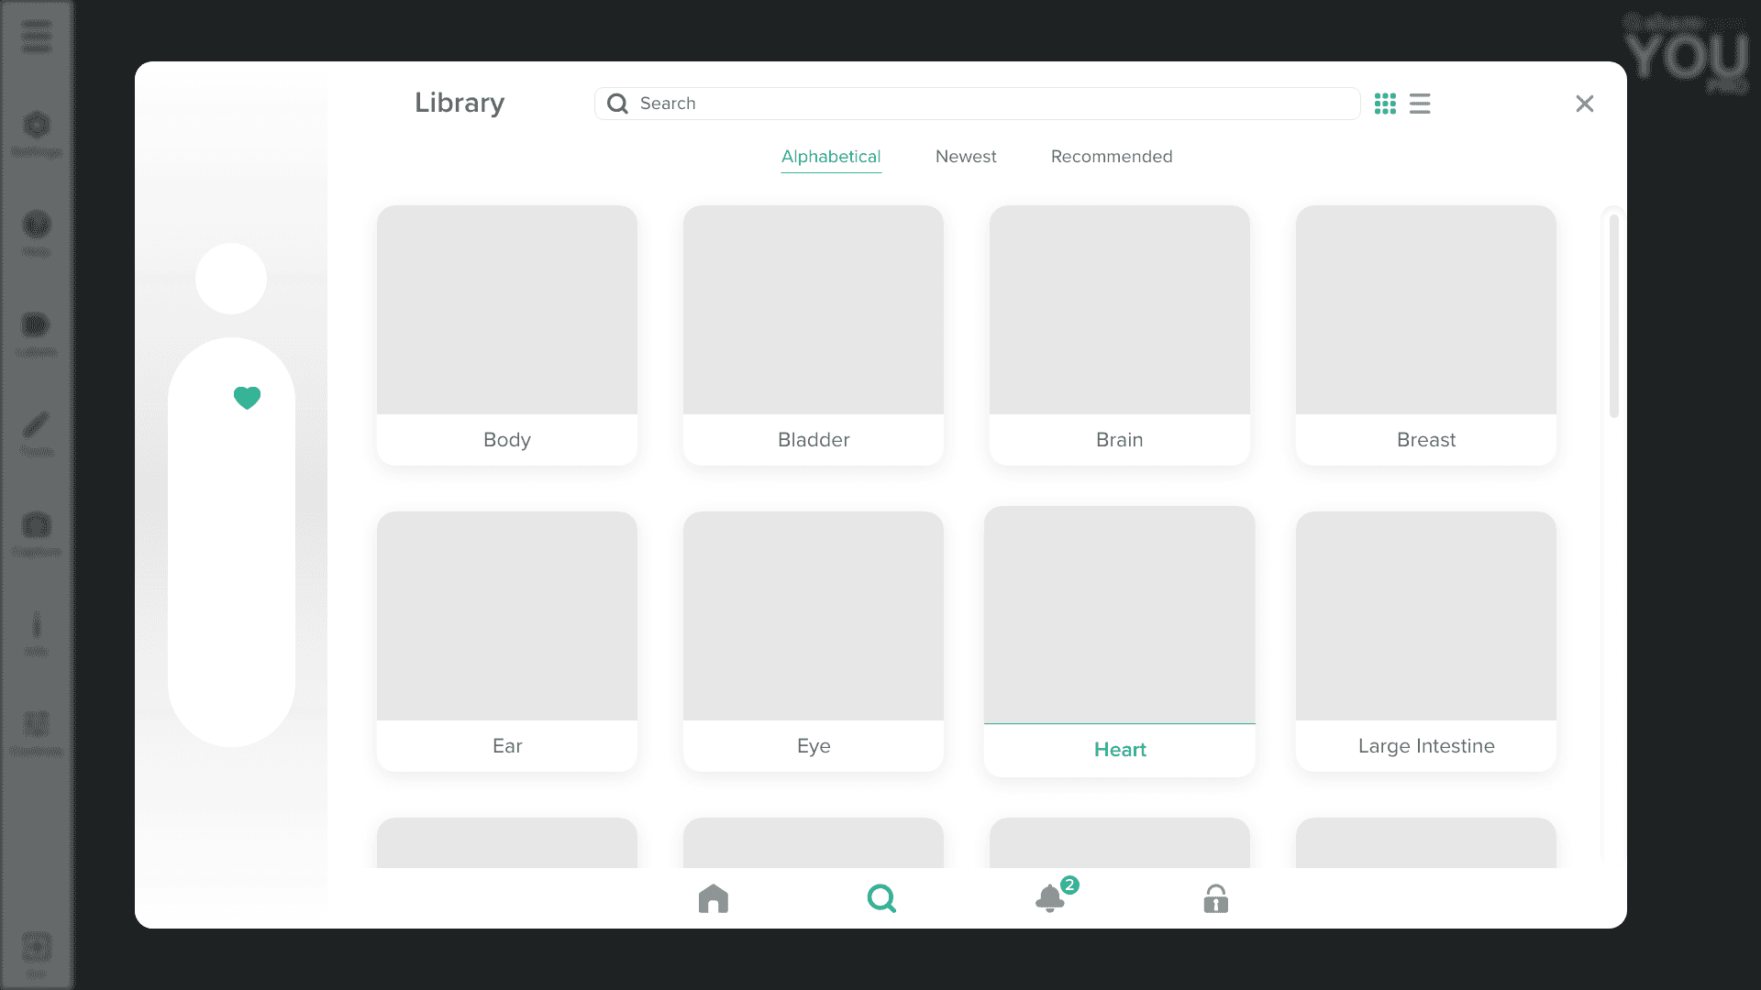Click the lock icon in bottom bar
This screenshot has width=1761, height=990.
[x=1215, y=898]
